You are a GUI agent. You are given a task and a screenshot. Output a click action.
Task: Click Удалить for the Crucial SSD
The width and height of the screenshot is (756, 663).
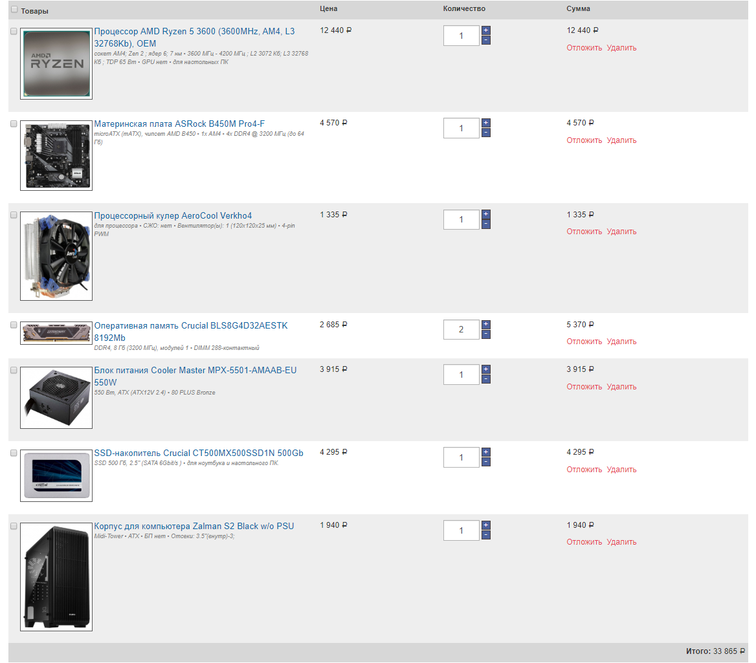(621, 470)
